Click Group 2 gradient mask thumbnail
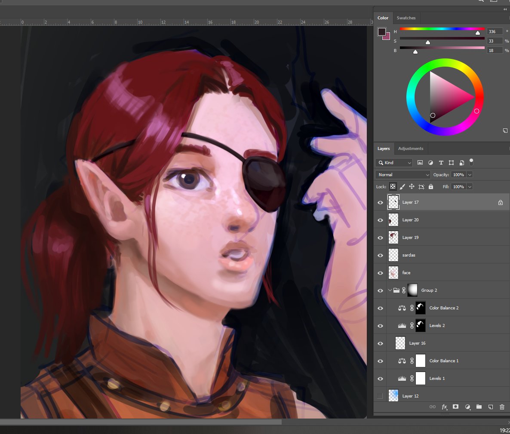The image size is (510, 434). [x=412, y=290]
